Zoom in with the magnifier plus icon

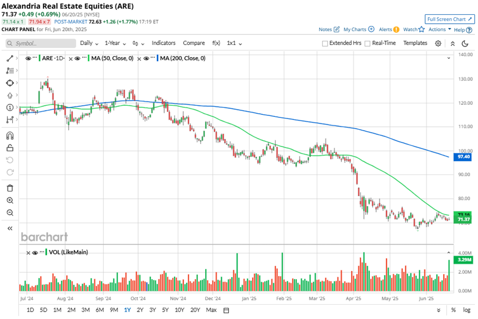[10, 200]
